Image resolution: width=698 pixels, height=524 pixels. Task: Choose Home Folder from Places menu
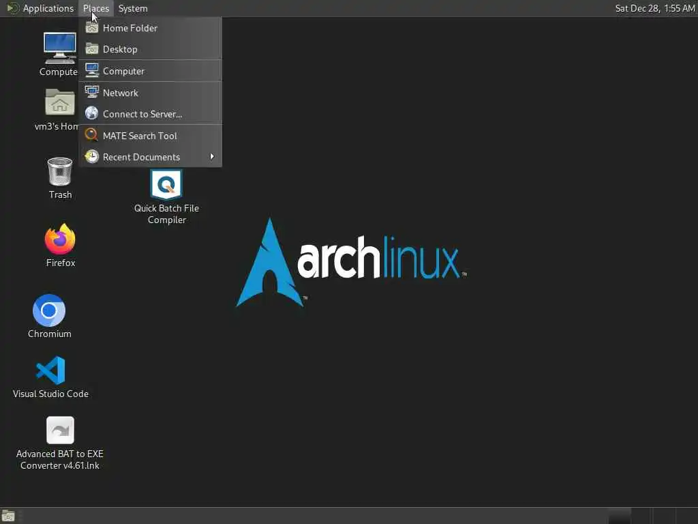[x=151, y=27]
